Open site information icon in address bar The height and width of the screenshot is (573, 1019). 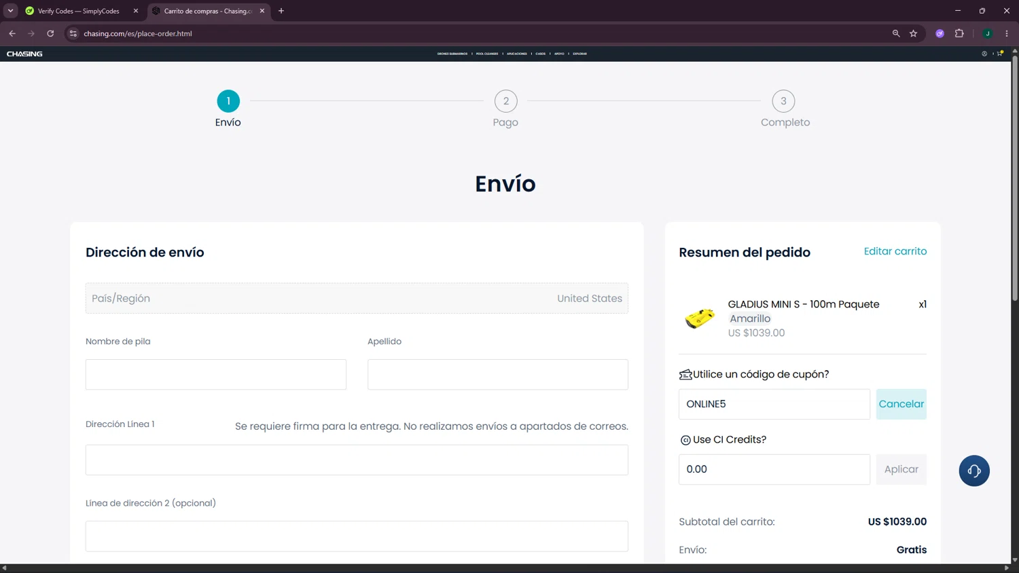73,33
